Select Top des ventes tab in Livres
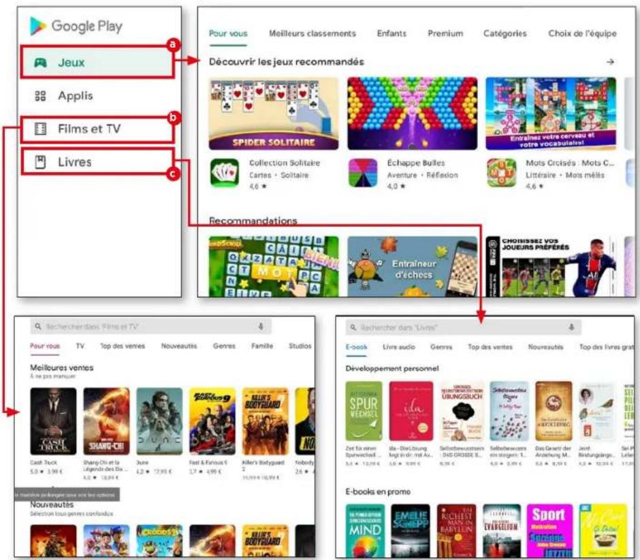The image size is (640, 560). click(x=490, y=347)
